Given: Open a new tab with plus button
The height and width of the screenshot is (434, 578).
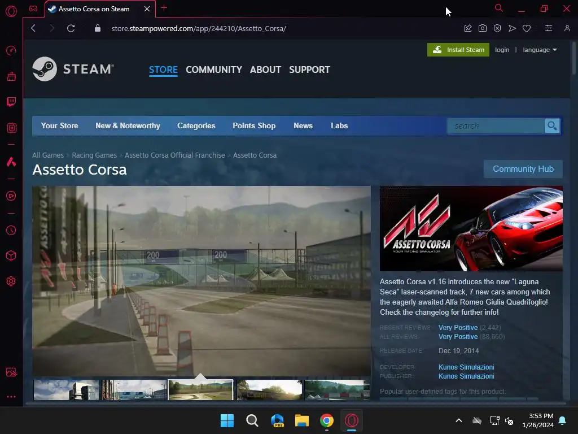Looking at the screenshot, I should (164, 8).
